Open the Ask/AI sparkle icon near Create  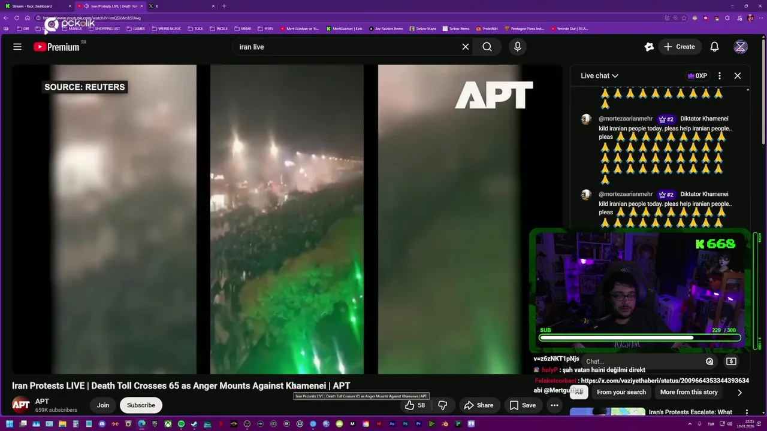(x=649, y=47)
